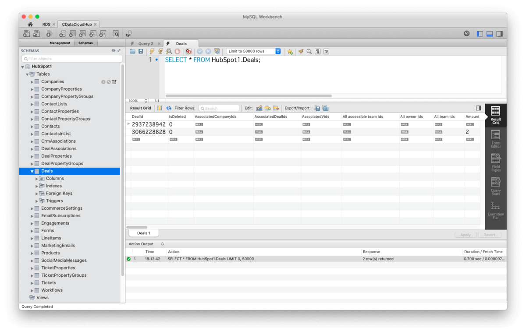This screenshot has height=335, width=526.
Task: Switch to the Management tab
Action: (x=60, y=43)
